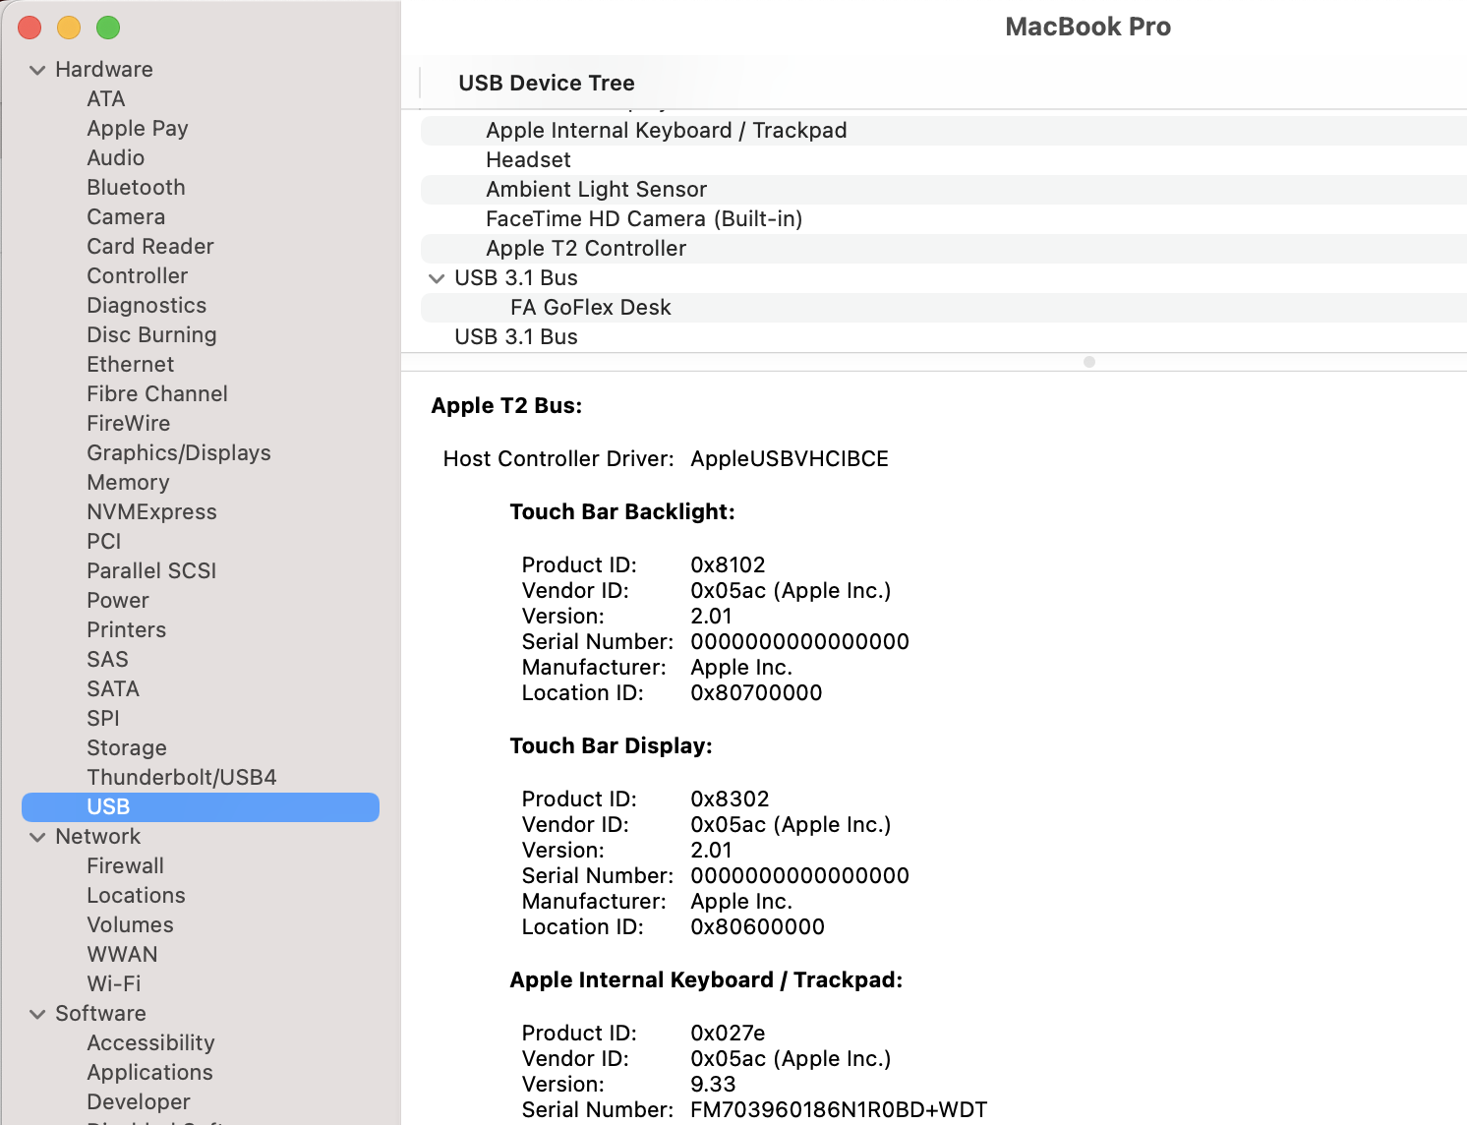Select Wi-Fi under Network
The width and height of the screenshot is (1467, 1125).
(113, 983)
